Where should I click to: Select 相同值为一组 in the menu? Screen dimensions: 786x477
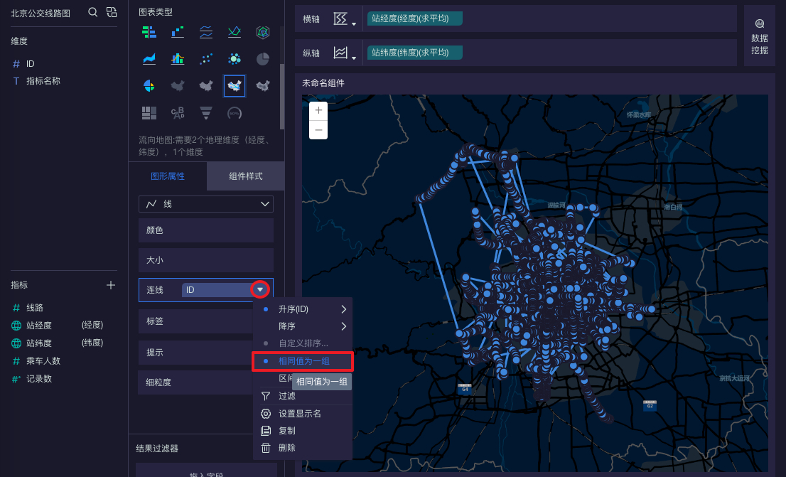click(x=303, y=361)
